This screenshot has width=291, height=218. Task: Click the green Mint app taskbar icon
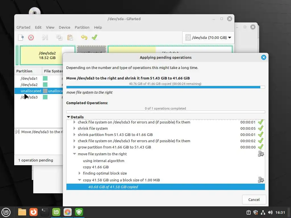56,212
